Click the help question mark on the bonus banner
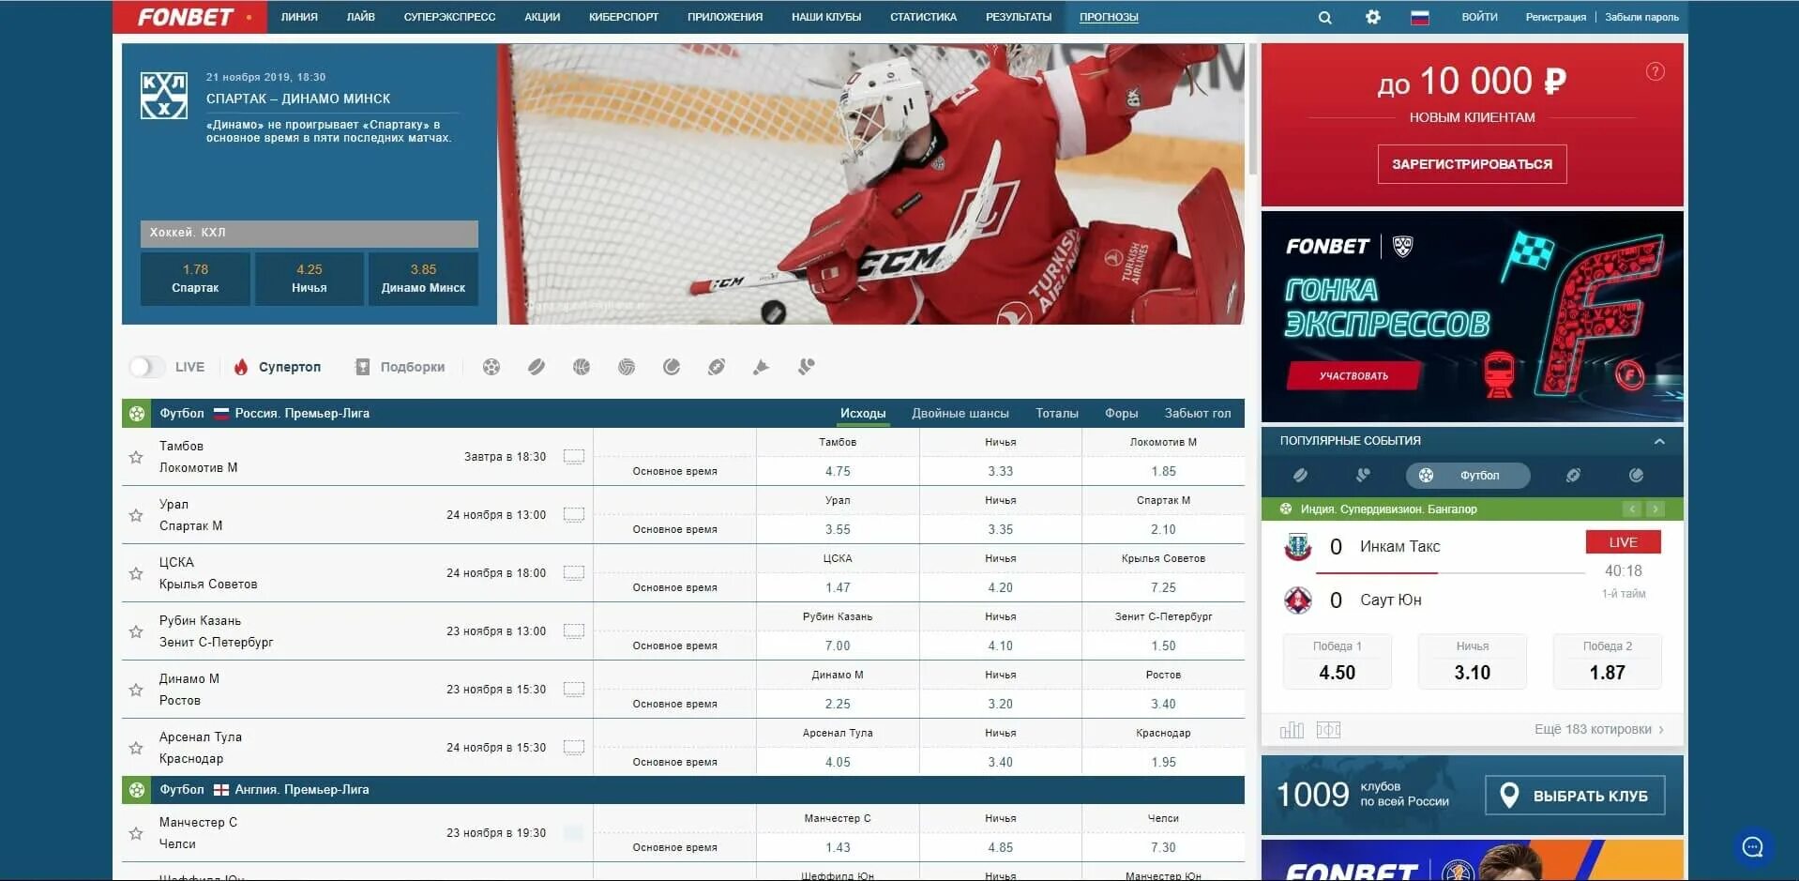The width and height of the screenshot is (1799, 881). click(x=1655, y=71)
